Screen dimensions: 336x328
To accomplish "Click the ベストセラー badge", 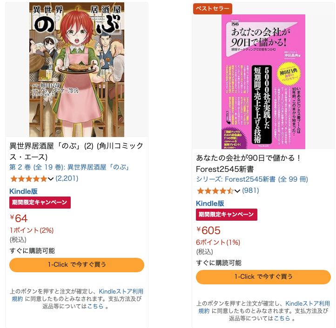I will pyautogui.click(x=212, y=9).
